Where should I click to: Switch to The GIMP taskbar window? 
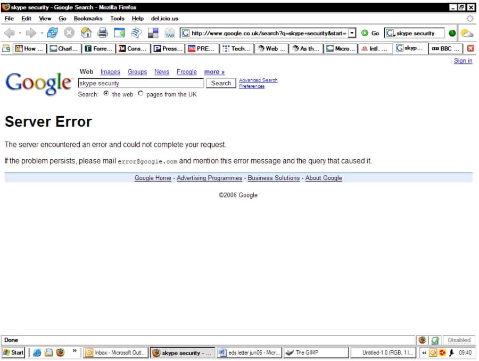tap(316, 352)
